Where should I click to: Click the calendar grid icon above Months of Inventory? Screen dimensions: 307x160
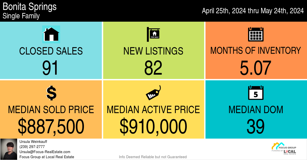[256, 34]
